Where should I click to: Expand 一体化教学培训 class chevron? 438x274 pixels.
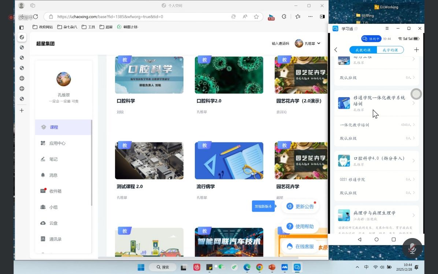(x=414, y=125)
